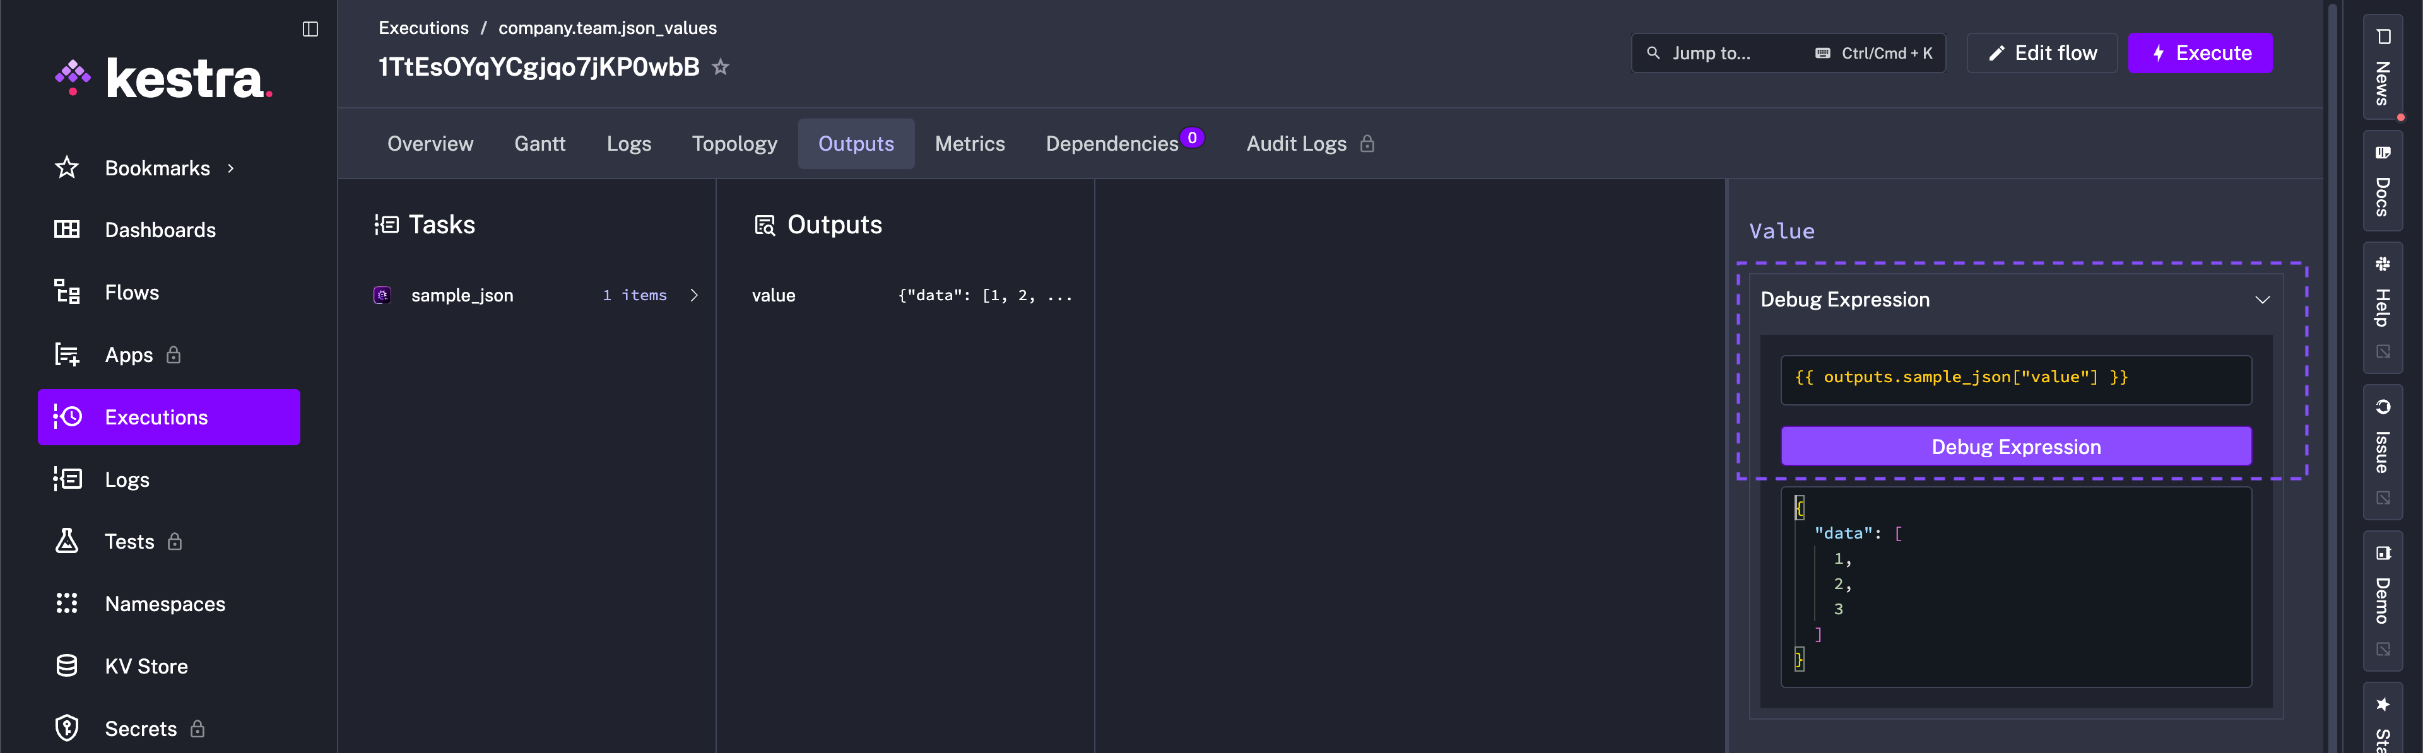This screenshot has width=2423, height=753.
Task: Collapse the left navigation sidebar
Action: 309,28
